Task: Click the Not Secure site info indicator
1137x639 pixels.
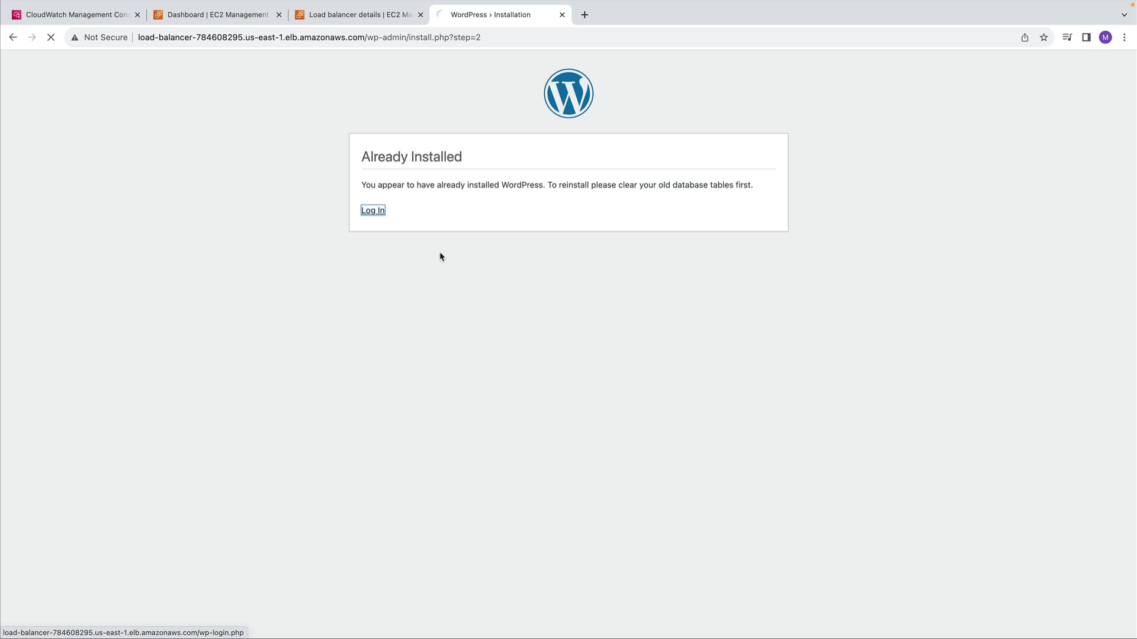Action: (99, 37)
